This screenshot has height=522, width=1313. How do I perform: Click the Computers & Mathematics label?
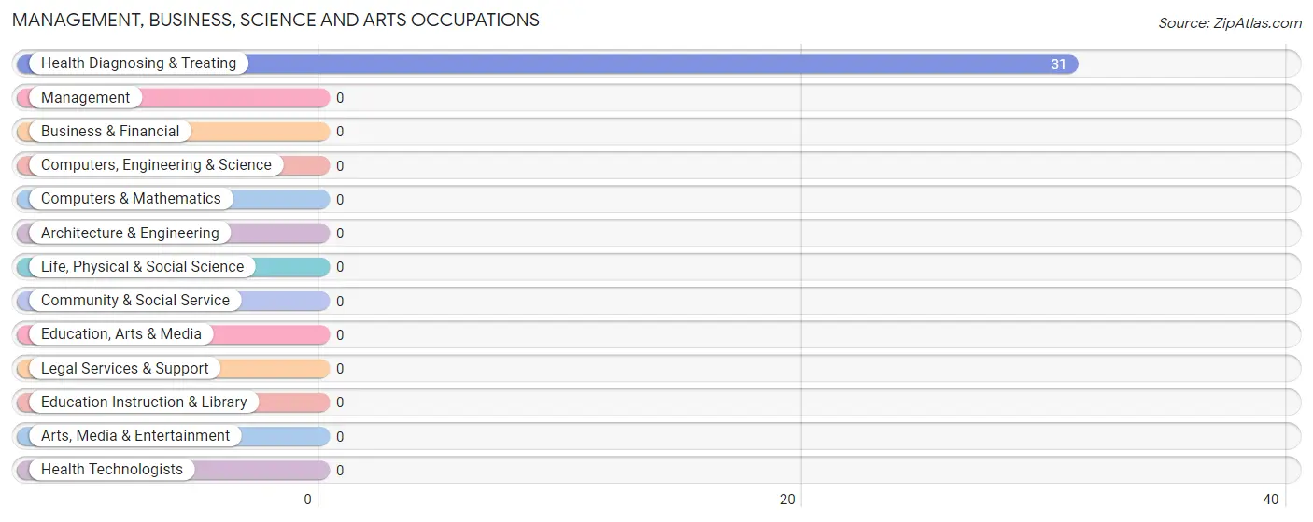[131, 198]
